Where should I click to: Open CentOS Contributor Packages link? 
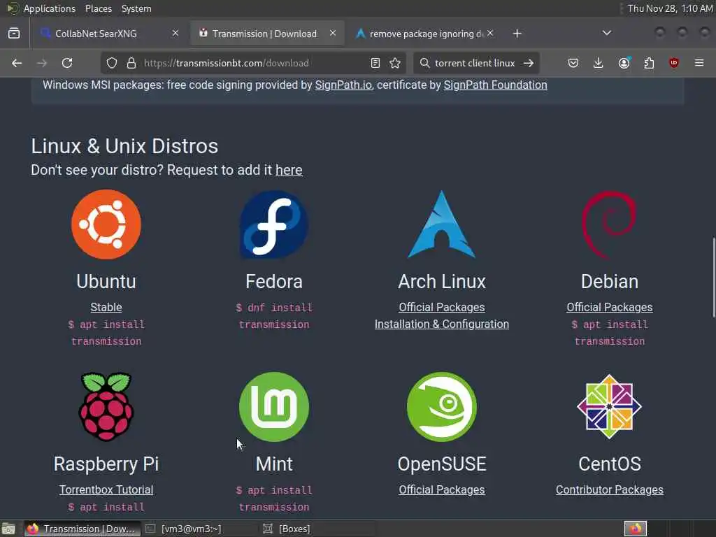[610, 489]
